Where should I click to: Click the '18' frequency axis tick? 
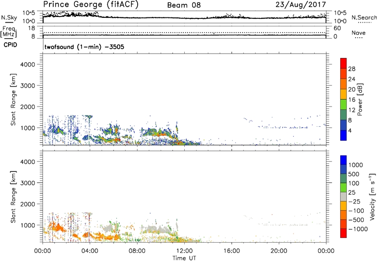pyautogui.click(x=32, y=28)
